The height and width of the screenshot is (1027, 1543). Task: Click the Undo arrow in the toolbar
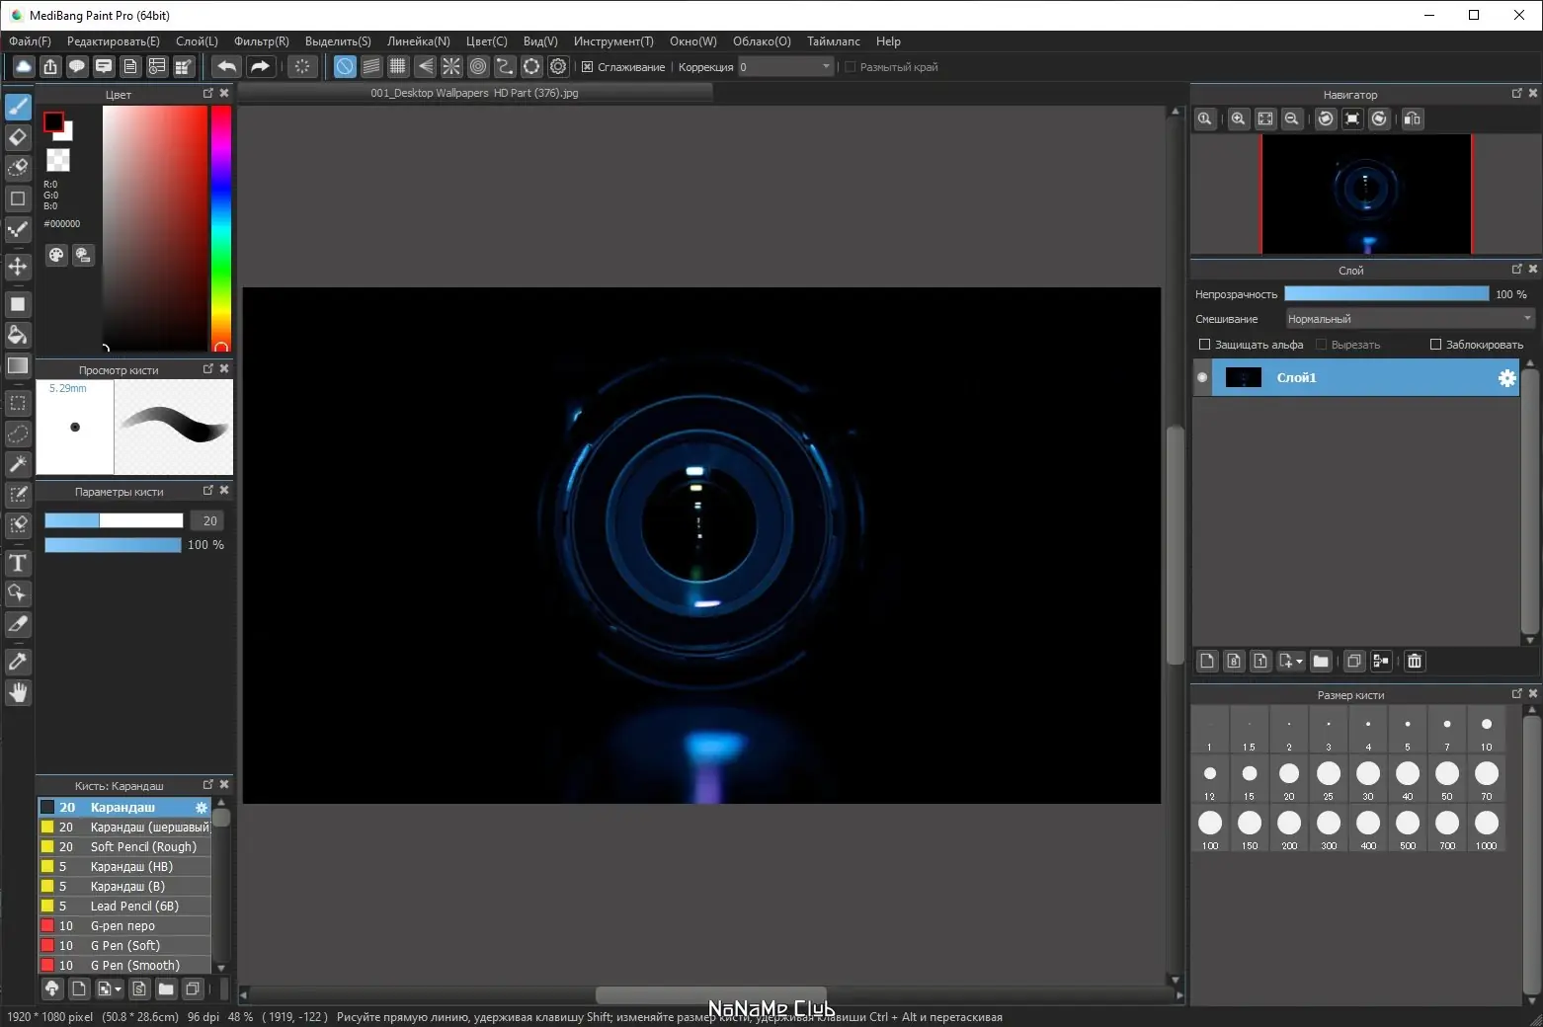click(226, 66)
